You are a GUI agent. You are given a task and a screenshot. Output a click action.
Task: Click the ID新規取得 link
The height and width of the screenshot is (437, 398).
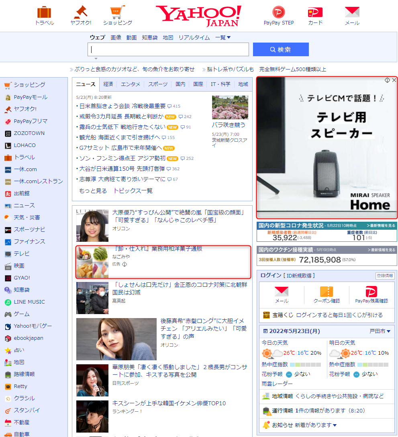(299, 276)
